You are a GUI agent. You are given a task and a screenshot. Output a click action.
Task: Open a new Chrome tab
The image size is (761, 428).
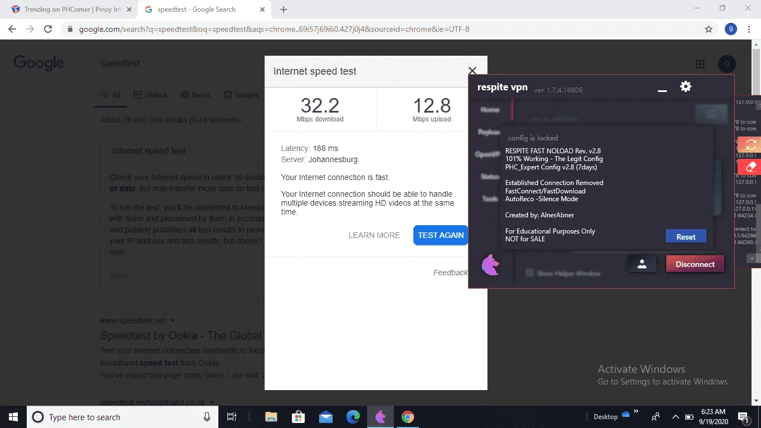pos(284,9)
